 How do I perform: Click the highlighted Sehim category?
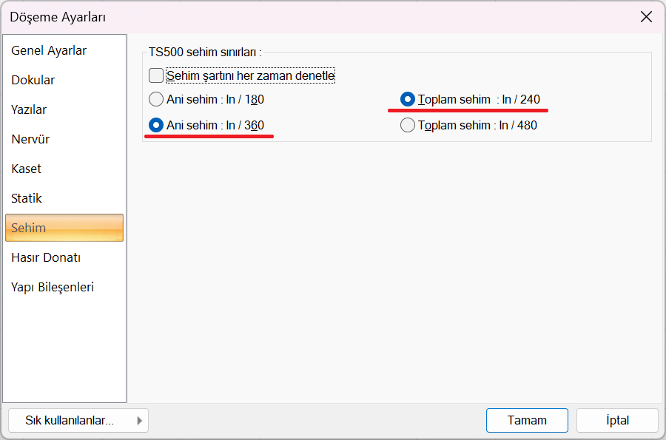[64, 228]
